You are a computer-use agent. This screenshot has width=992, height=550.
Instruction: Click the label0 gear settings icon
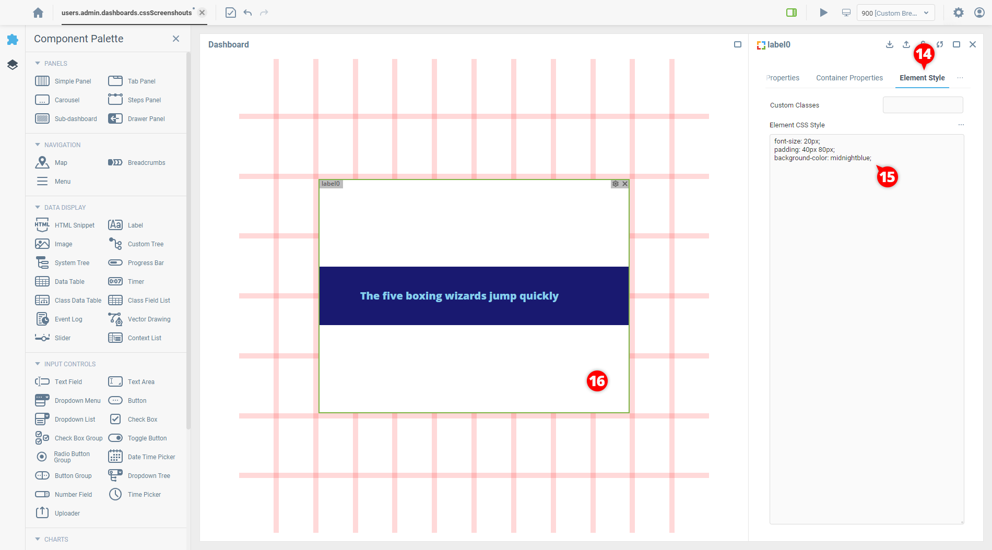616,184
